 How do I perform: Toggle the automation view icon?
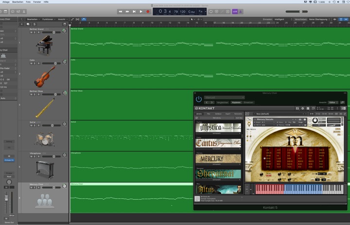[x=72, y=19]
